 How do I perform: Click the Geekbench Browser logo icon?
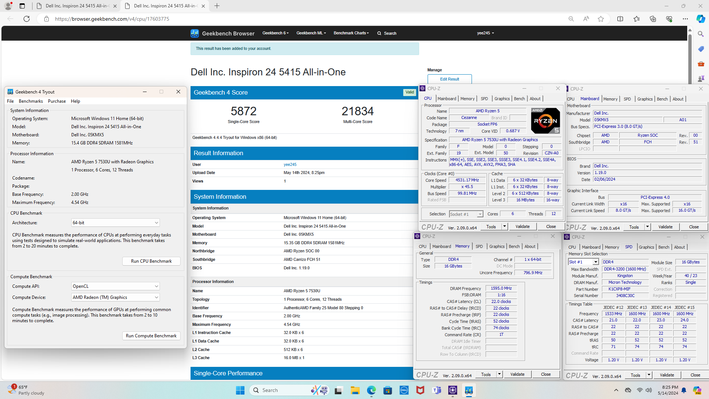coord(195,33)
